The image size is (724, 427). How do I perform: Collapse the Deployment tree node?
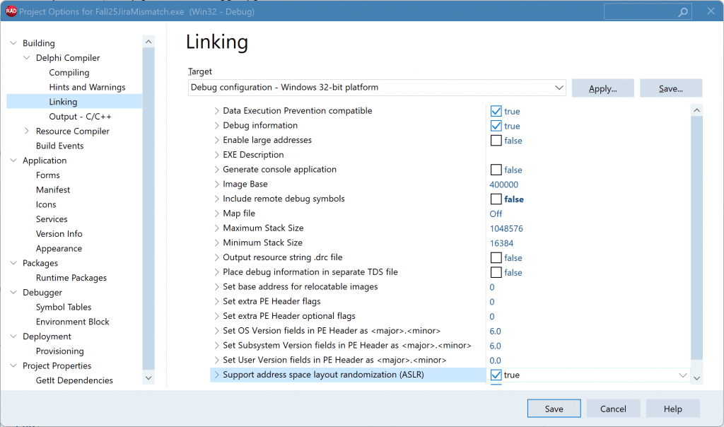(x=13, y=336)
